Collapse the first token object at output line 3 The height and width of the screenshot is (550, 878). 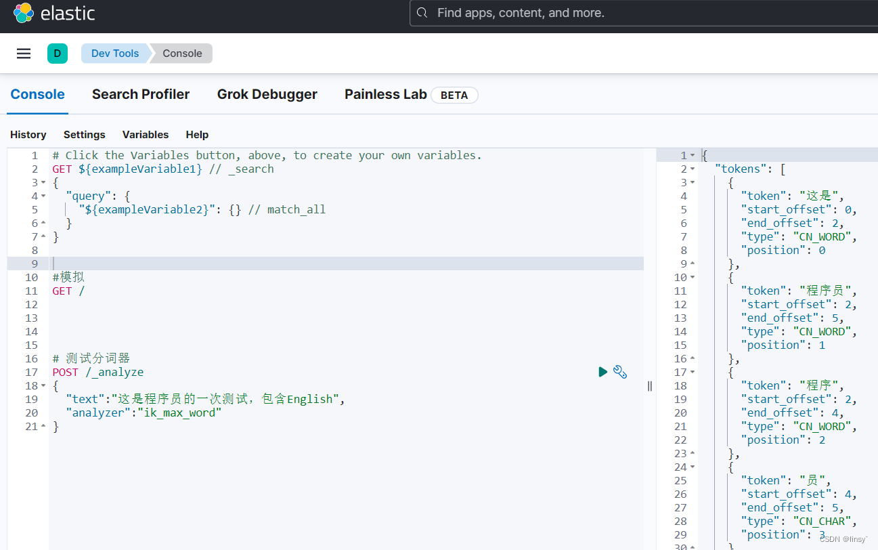click(x=693, y=183)
